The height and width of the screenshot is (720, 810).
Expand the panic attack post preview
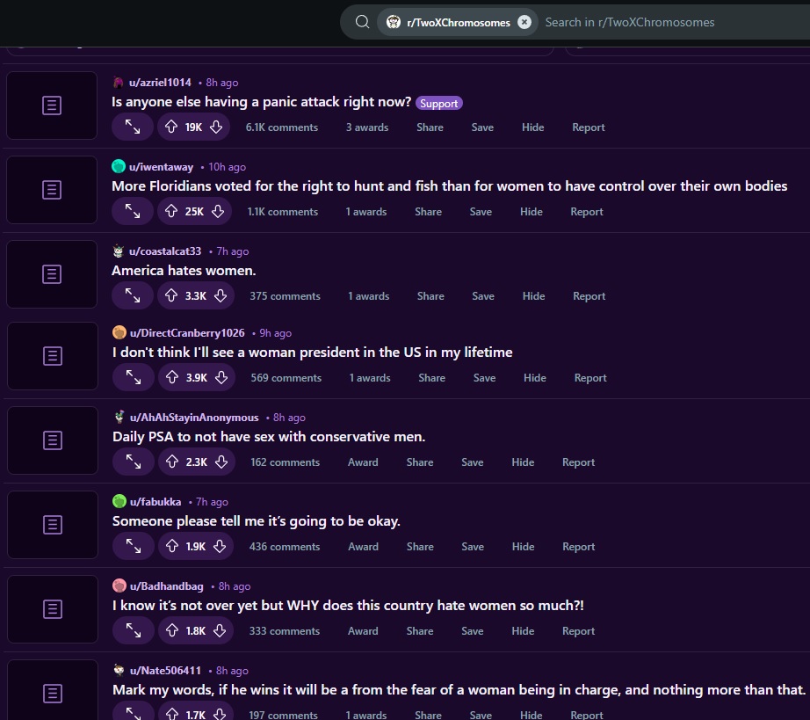click(133, 127)
